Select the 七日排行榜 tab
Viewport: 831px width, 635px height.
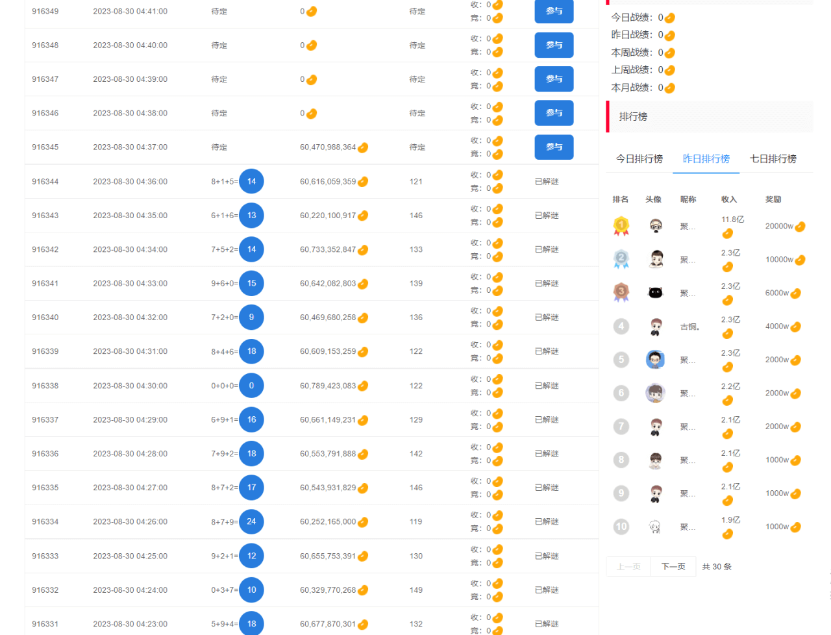[x=773, y=158]
